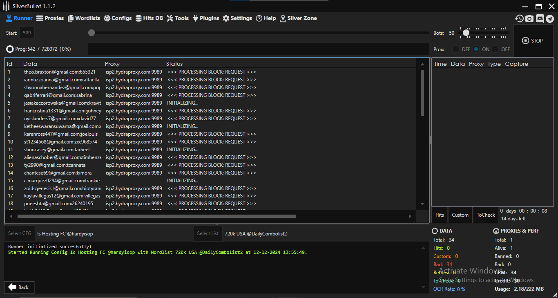
Task: Select the DEF proxy mode radio
Action: [x=456, y=49]
